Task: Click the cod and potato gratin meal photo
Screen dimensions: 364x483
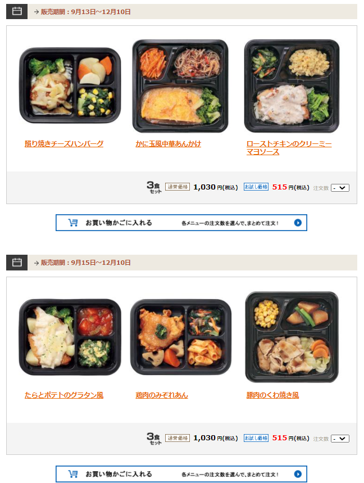Action: (70, 337)
